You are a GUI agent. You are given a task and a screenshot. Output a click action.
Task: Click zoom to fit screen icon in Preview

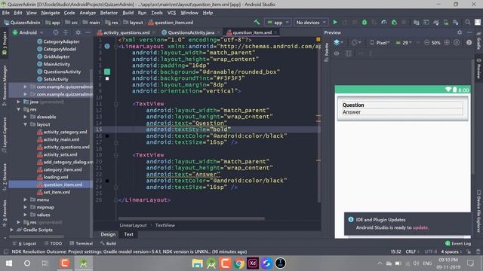(457, 43)
